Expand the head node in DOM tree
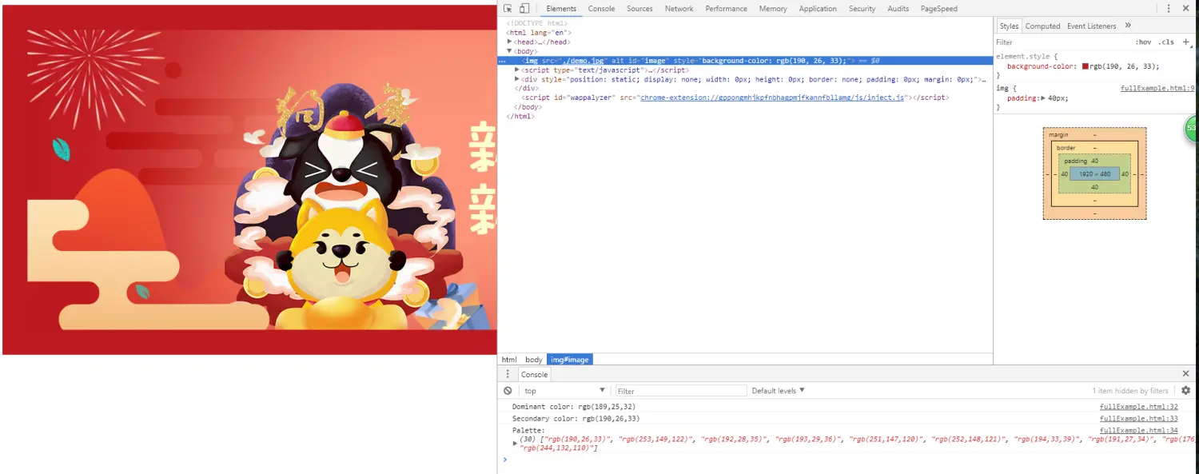 pos(510,42)
